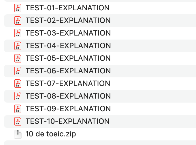This screenshot has width=196, height=145.
Task: Click the zip archive icon
Action: click(x=18, y=134)
